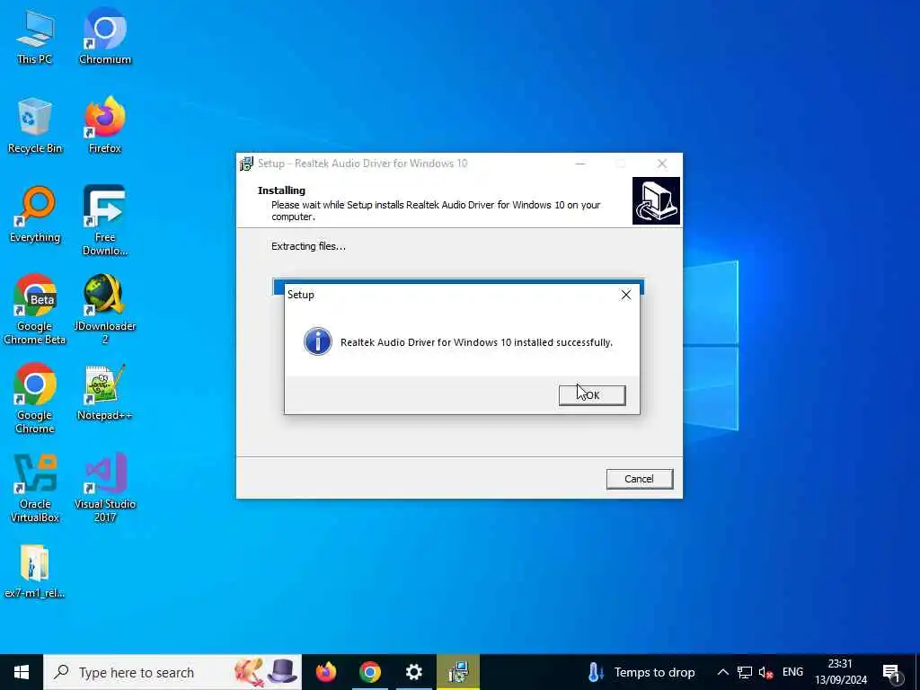Click the Setup window title bar icon
The height and width of the screenshot is (690, 920).
(246, 164)
